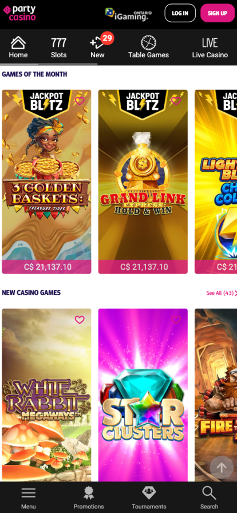Favorite Star Clusters with heart icon
Image resolution: width=237 pixels, height=513 pixels.
(x=176, y=319)
